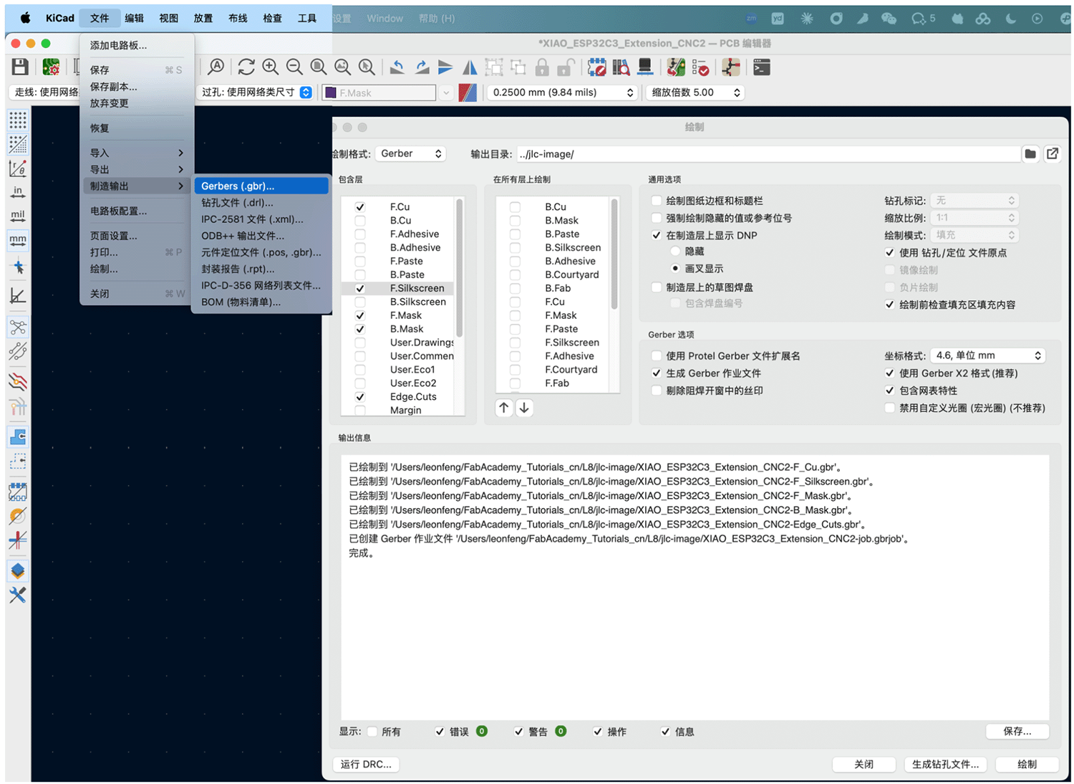Toggle polar coordinates icon
This screenshot has width=1074, height=784.
pos(18,168)
